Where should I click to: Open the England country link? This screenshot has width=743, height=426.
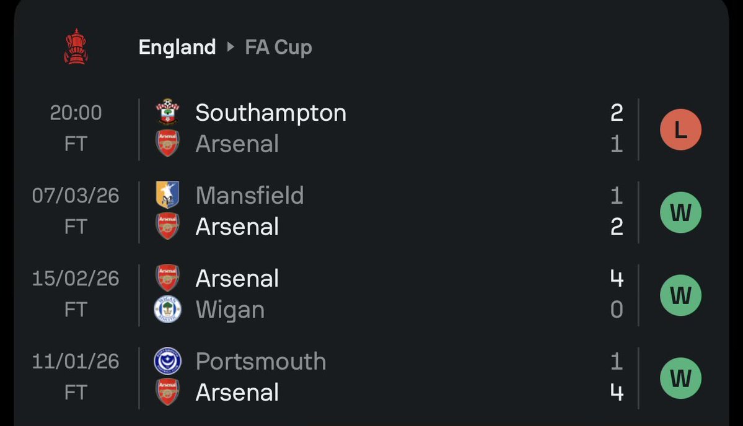(177, 47)
